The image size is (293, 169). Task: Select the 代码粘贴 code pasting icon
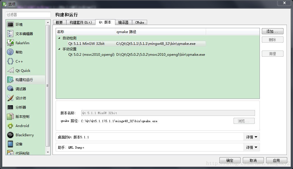(x=10, y=152)
